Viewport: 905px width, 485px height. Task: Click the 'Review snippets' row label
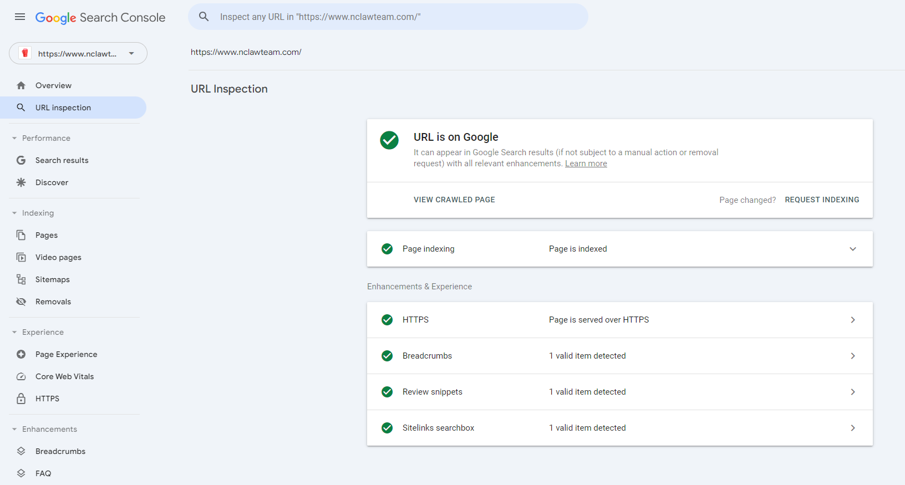[x=433, y=392]
